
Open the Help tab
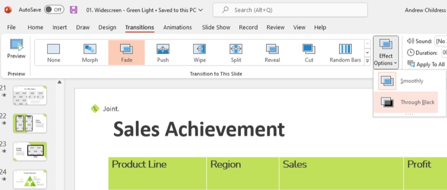(x=320, y=27)
